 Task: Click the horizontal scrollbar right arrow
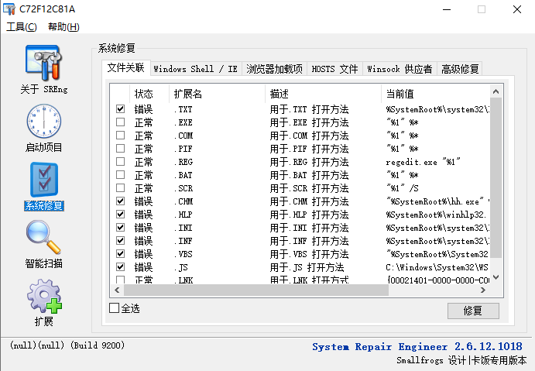(484, 290)
